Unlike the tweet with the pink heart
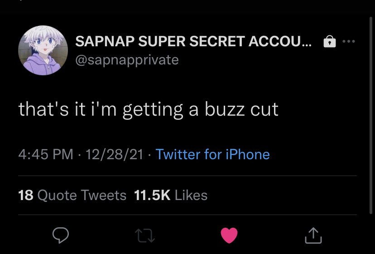This screenshot has width=375, height=254. pyautogui.click(x=229, y=235)
